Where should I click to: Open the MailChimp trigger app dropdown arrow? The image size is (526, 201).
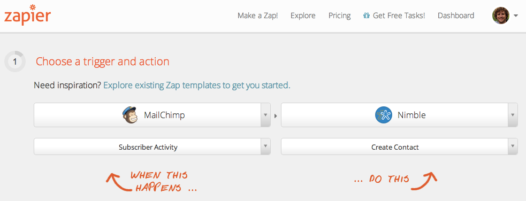coord(265,115)
